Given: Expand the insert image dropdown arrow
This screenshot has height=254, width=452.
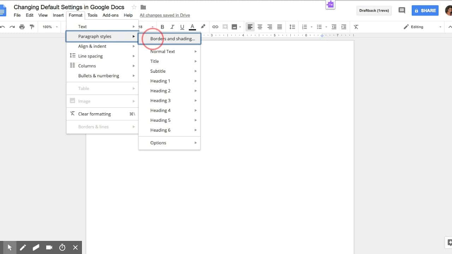Looking at the screenshot, I should point(240,27).
